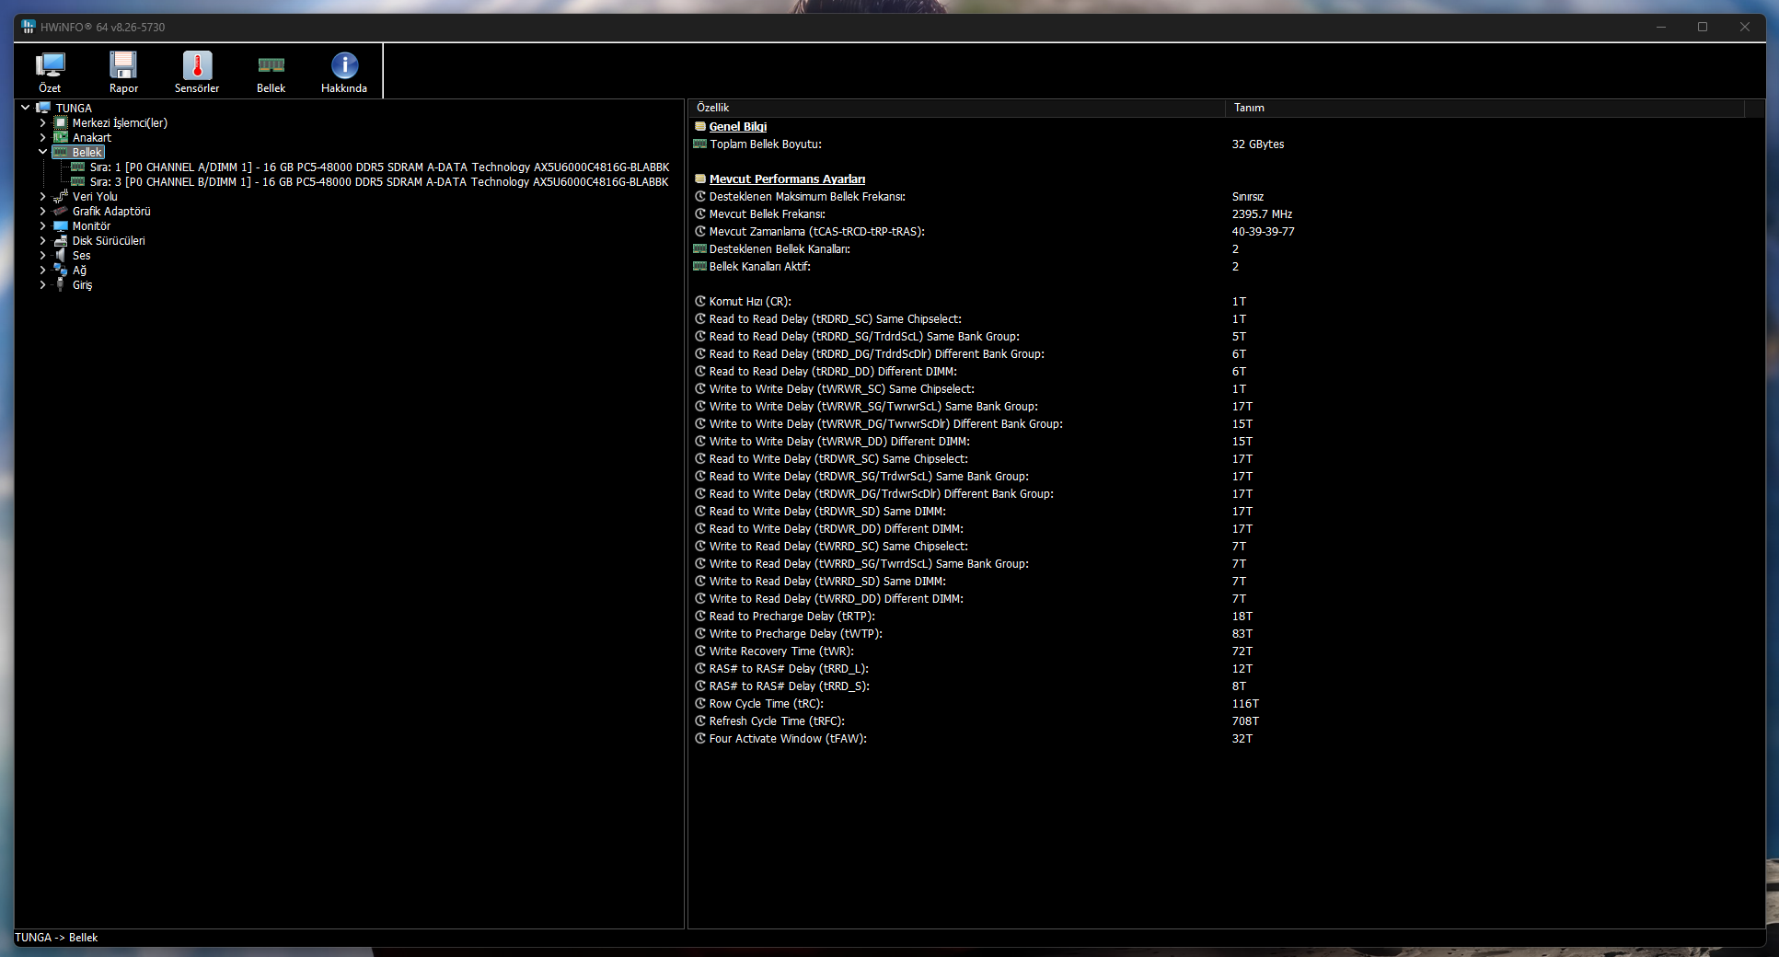This screenshot has width=1779, height=957.
Task: Open the Özet summary toolbar icon
Action: [50, 65]
